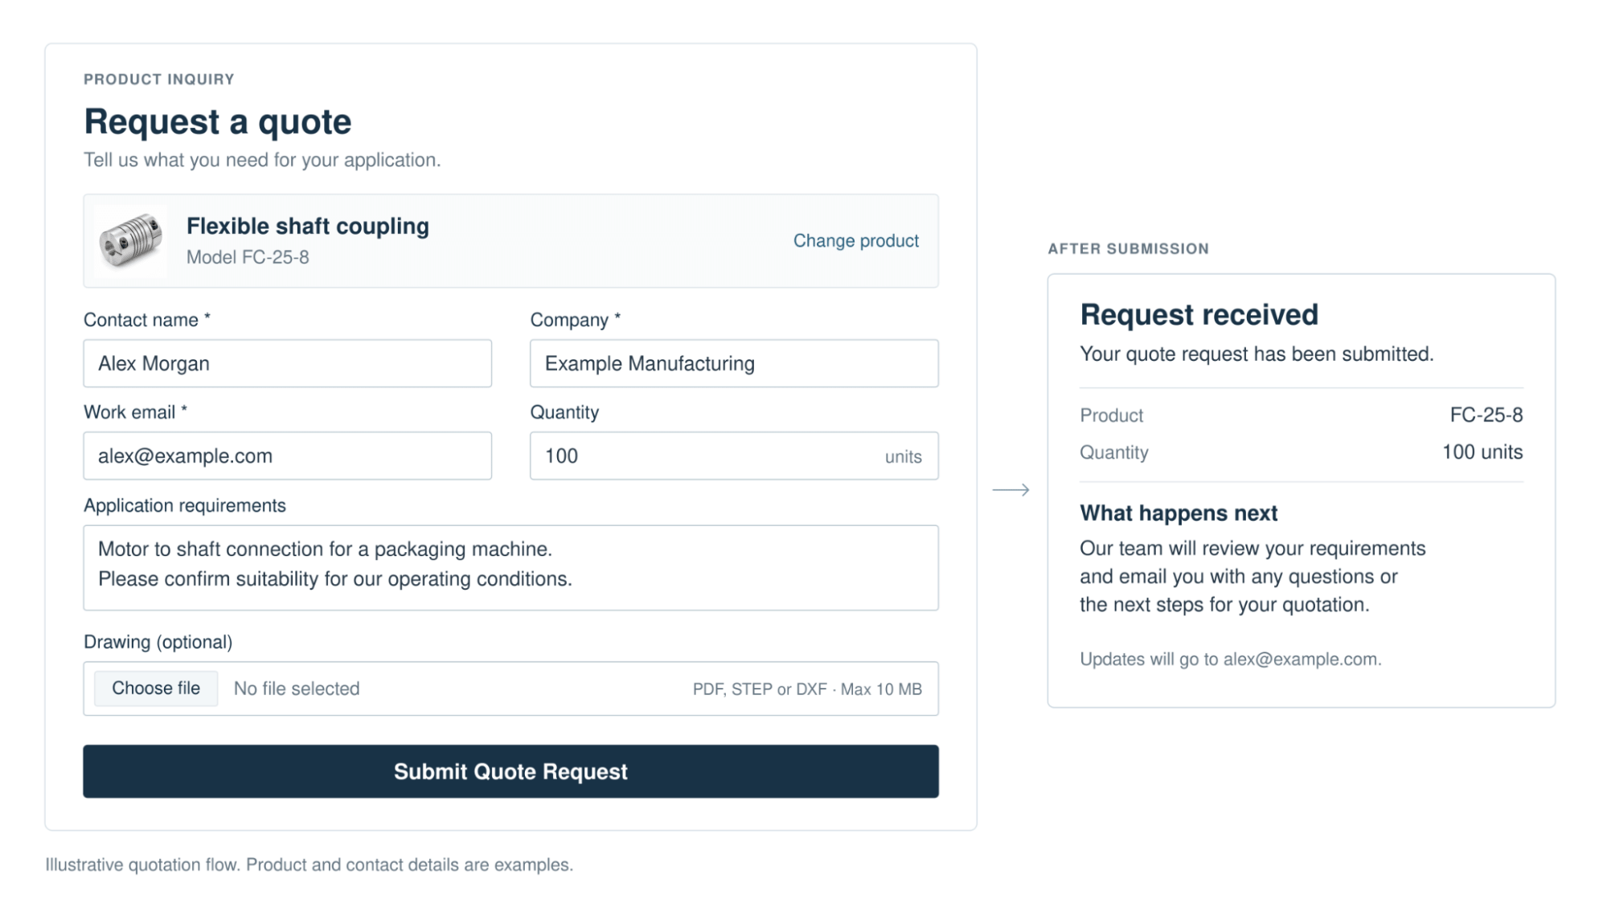Click 'Model FC-25-8' text

pyautogui.click(x=248, y=257)
